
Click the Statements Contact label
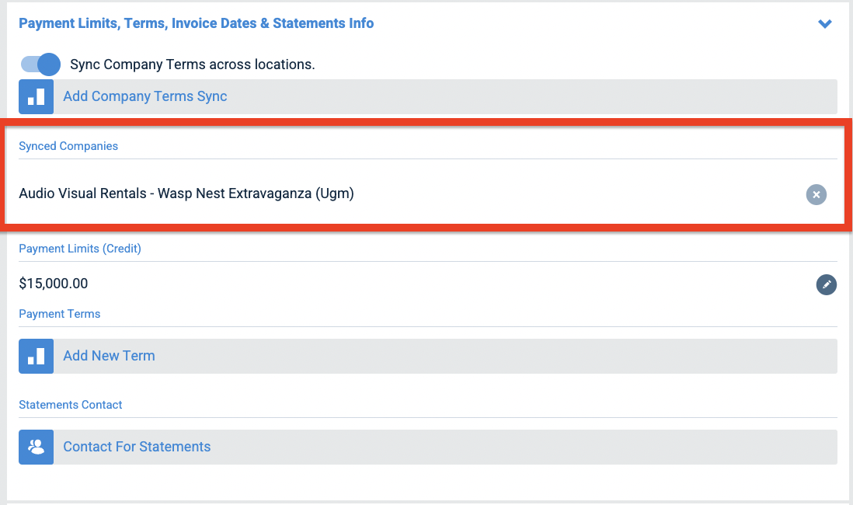[71, 405]
